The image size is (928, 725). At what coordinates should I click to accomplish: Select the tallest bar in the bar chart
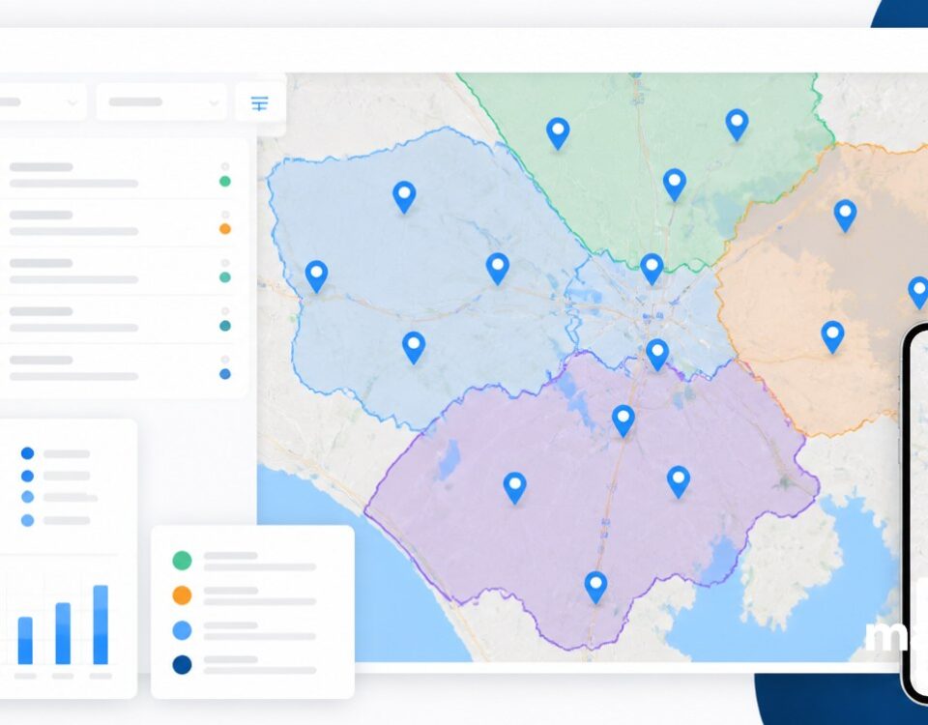[x=101, y=624]
